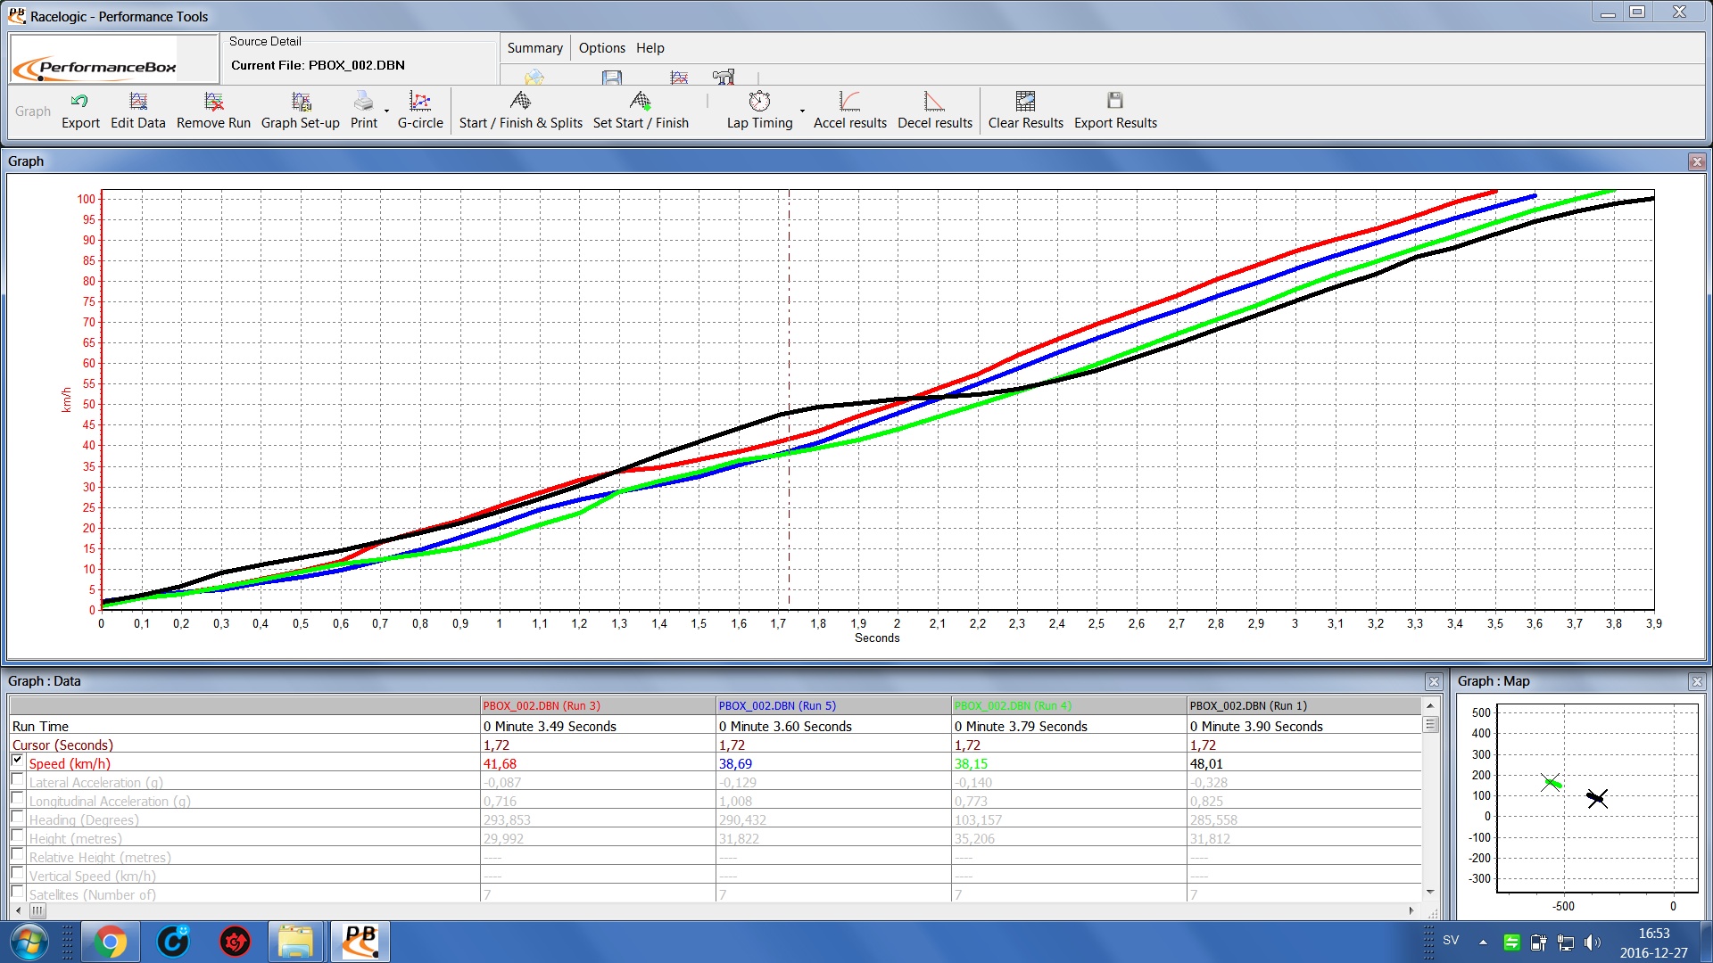Screen dimensions: 1713x963
Task: Open the Summary menu
Action: (x=534, y=48)
